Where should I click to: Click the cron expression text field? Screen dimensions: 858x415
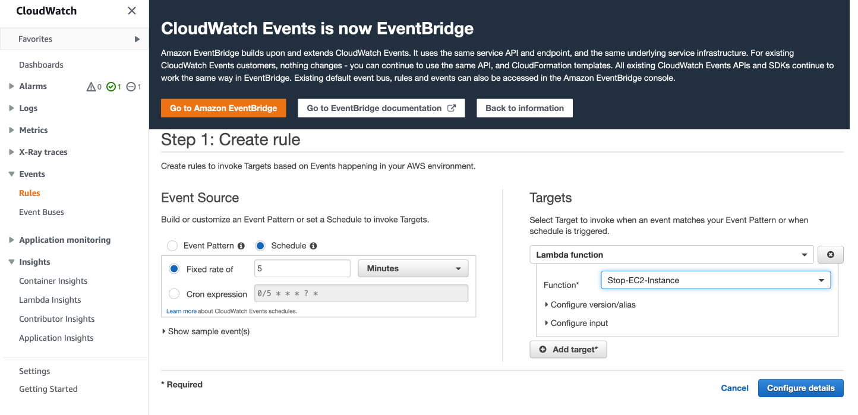click(x=361, y=294)
